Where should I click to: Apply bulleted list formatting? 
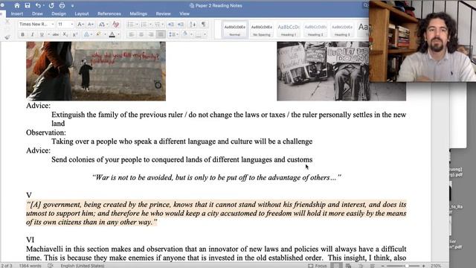130,24
